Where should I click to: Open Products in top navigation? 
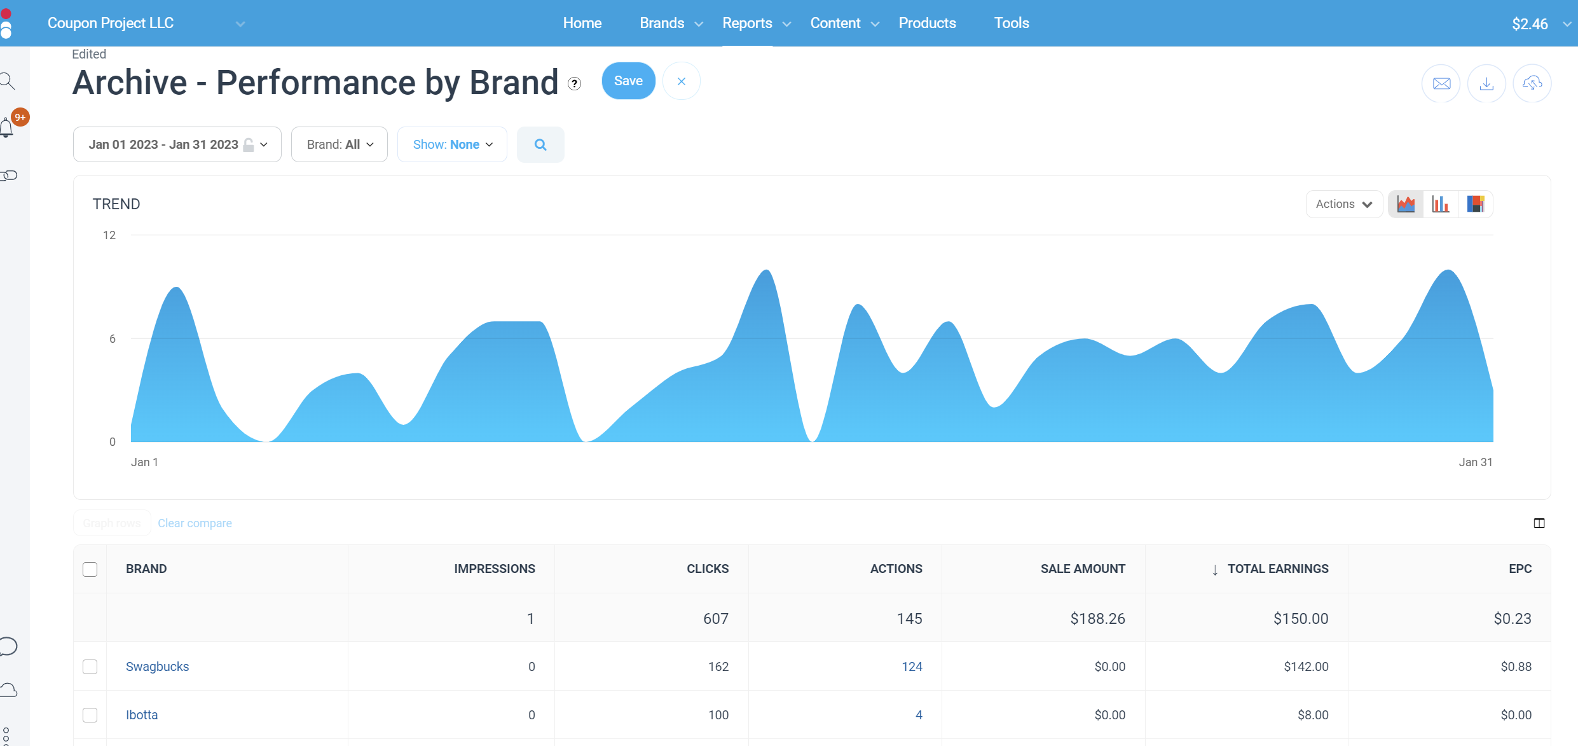(927, 23)
